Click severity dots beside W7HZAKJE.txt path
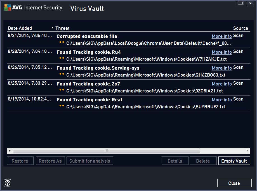Viewport: 257px width, 191px height. [62, 58]
